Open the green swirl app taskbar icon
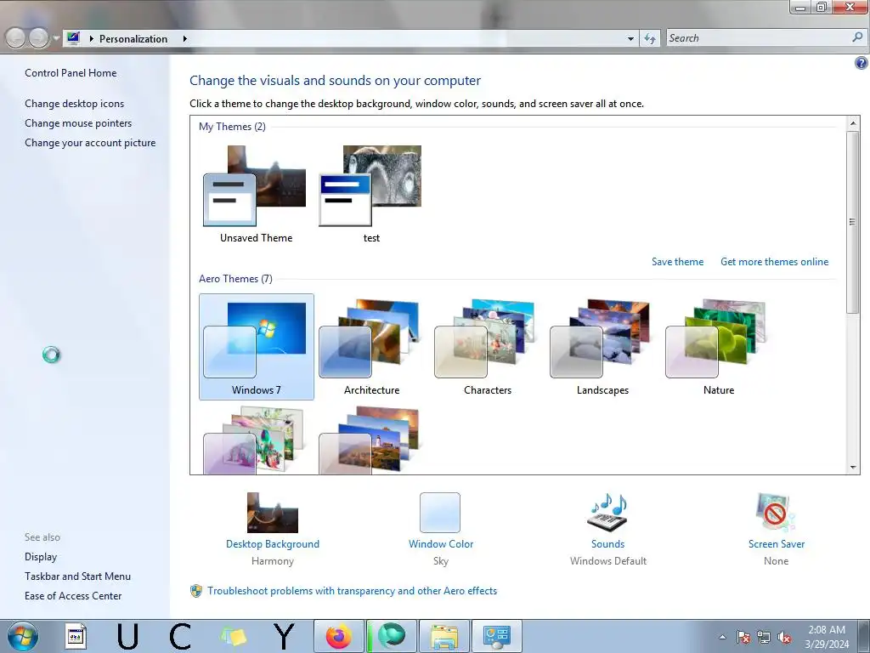 tap(391, 636)
